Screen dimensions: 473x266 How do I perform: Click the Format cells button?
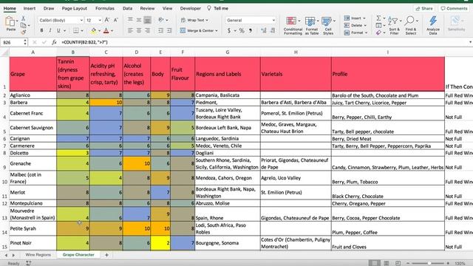pyautogui.click(x=355, y=33)
